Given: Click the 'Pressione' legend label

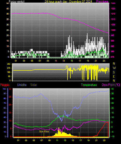Looking at the screenshot, I should [102, 2].
